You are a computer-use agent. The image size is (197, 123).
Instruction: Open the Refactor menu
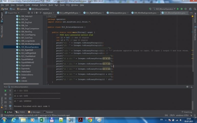point(43,5)
